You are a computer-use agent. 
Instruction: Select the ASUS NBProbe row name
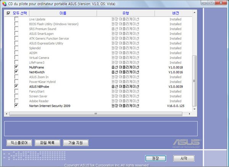[x=39, y=87]
